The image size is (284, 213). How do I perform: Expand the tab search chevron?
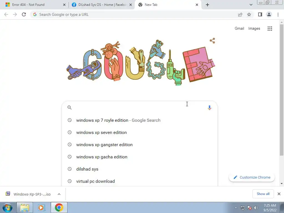tap(251, 5)
